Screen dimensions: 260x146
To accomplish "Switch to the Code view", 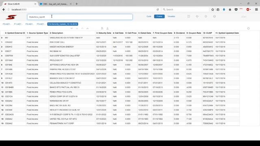I will (x=149, y=16).
